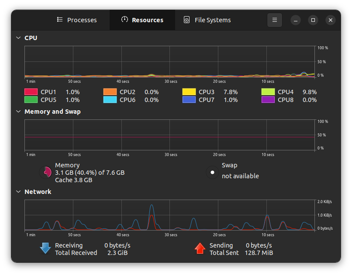Click the Swap status circle indicator
The width and height of the screenshot is (352, 275).
click(212, 172)
